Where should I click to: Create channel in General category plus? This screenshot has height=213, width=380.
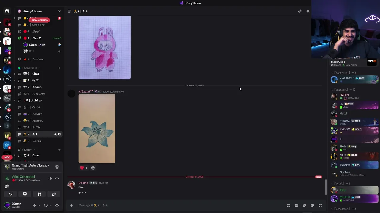(x=59, y=68)
